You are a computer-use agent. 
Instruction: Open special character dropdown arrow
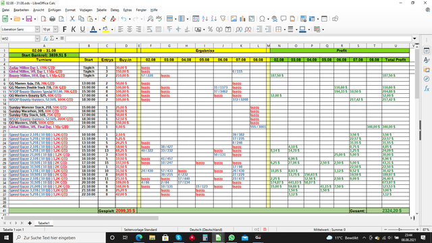268,19
